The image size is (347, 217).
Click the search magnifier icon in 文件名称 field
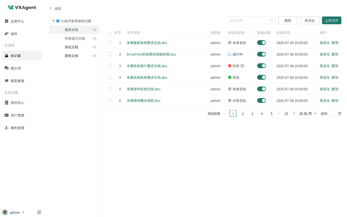point(271,21)
